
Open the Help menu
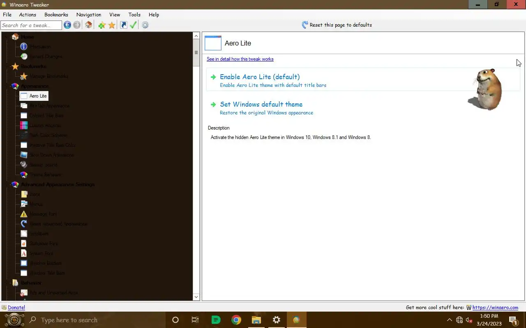point(154,14)
